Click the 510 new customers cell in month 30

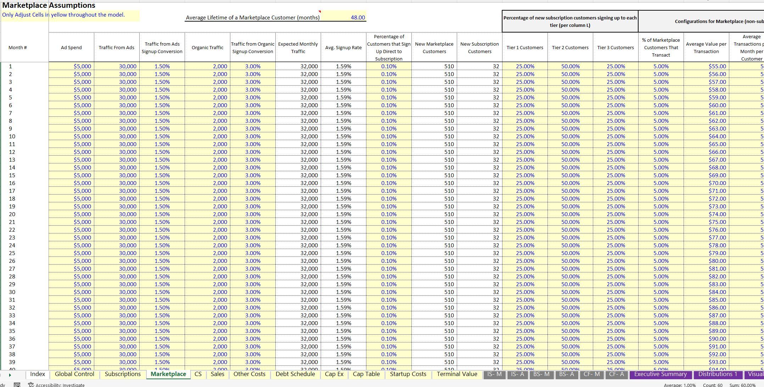click(x=434, y=292)
